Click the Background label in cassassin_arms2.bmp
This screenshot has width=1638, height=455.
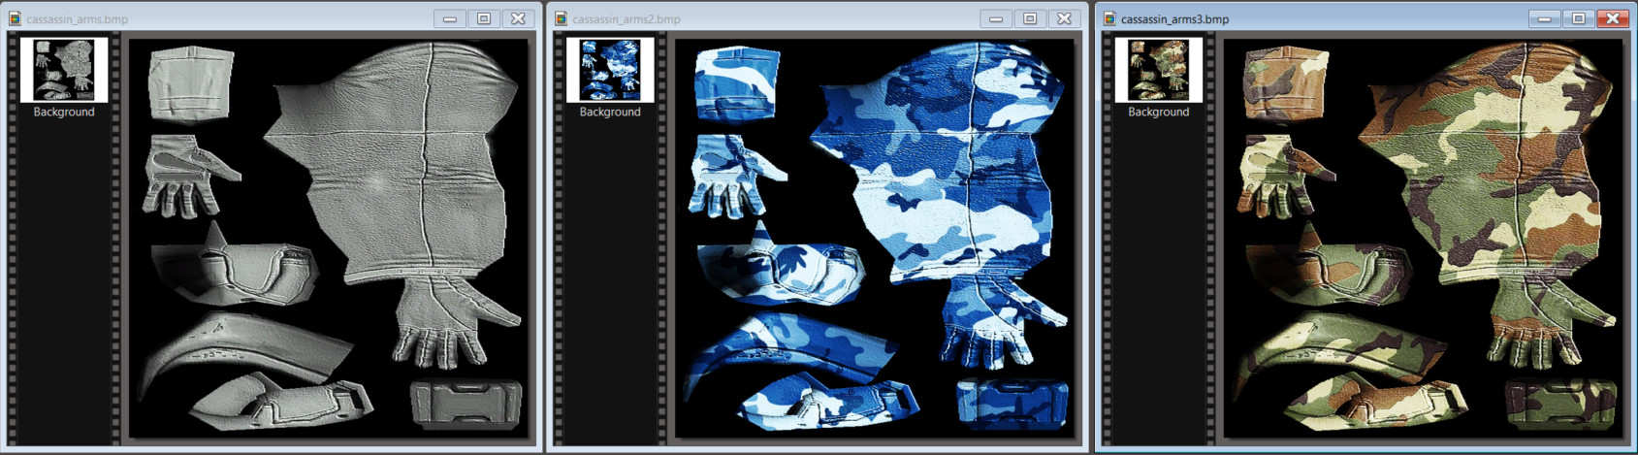coord(610,113)
